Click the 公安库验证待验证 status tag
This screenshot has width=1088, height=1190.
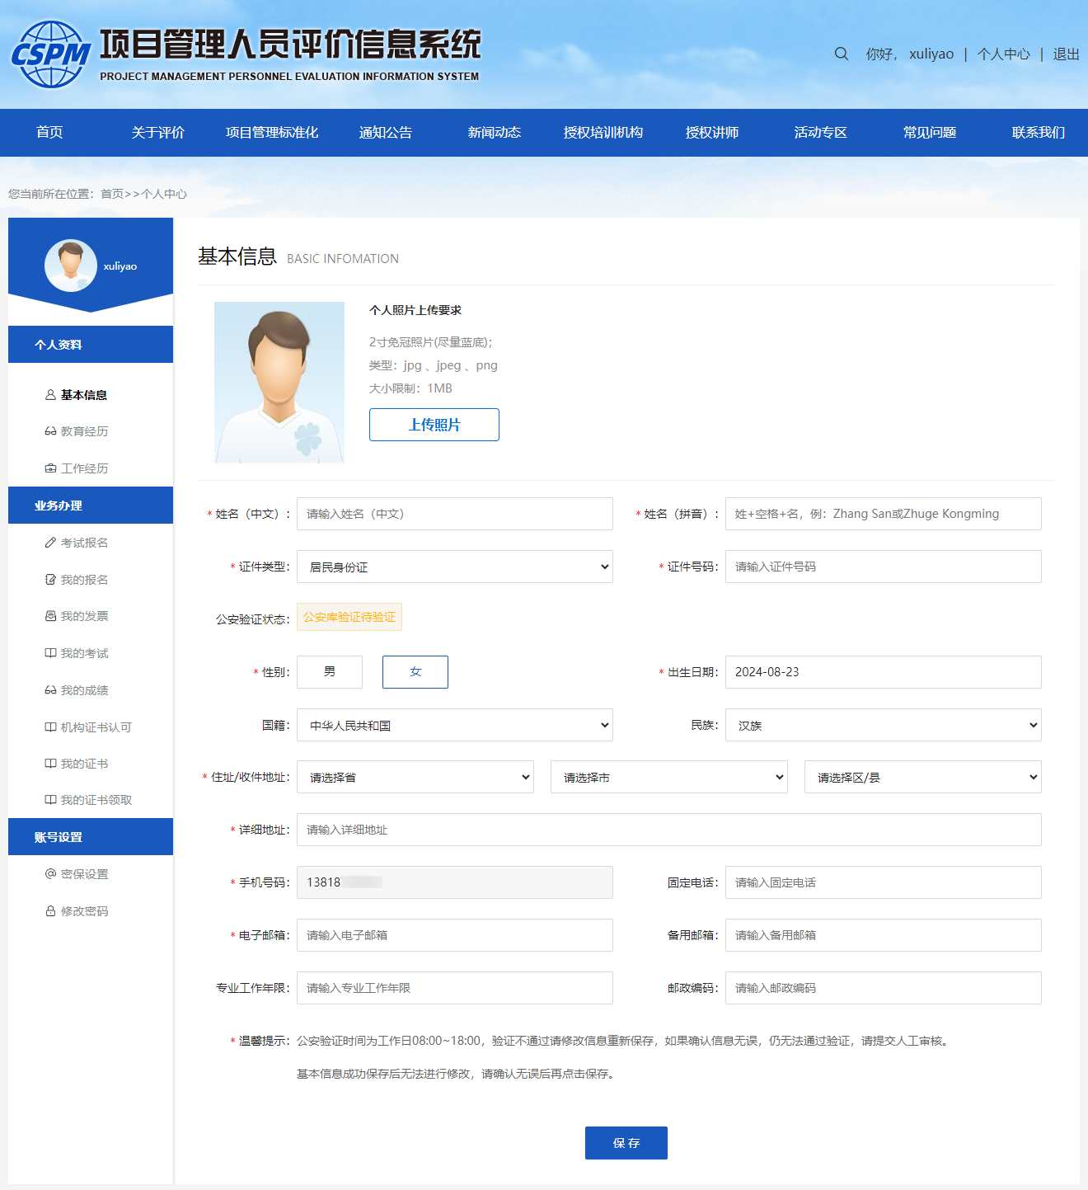coord(349,617)
